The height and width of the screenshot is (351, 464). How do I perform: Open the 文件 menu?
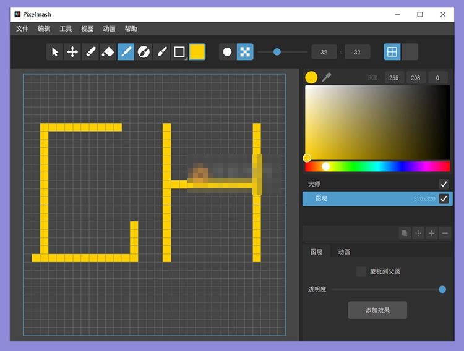[x=22, y=28]
